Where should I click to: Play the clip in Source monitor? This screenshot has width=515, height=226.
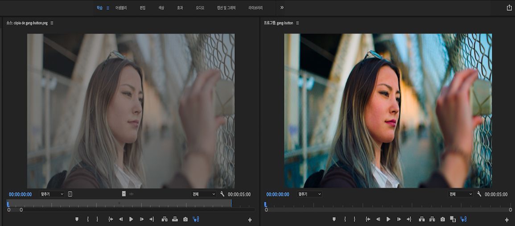[131, 219]
